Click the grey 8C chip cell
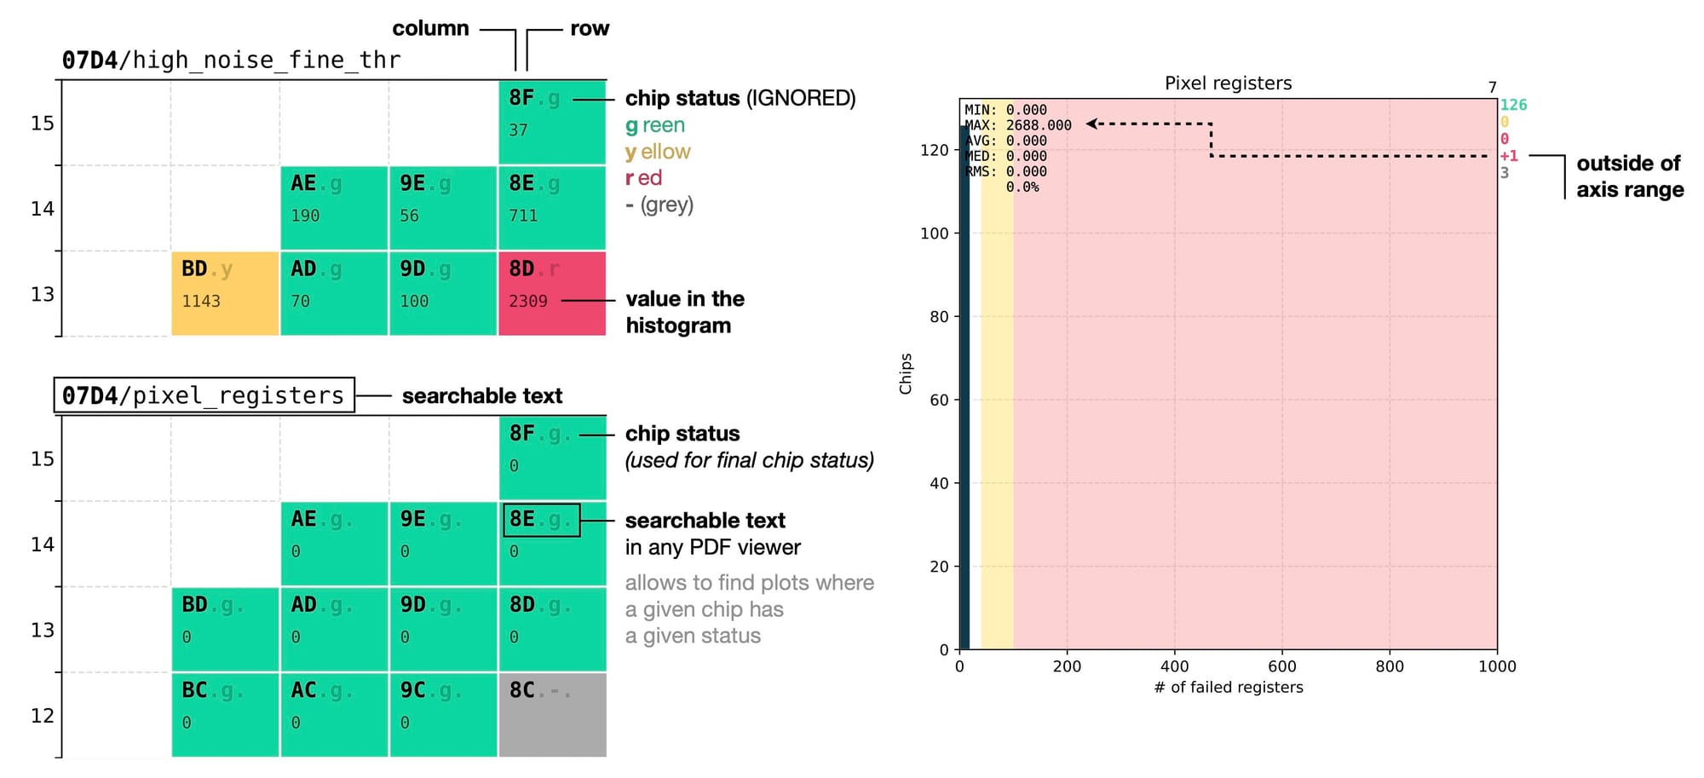1704x778 pixels. [552, 715]
